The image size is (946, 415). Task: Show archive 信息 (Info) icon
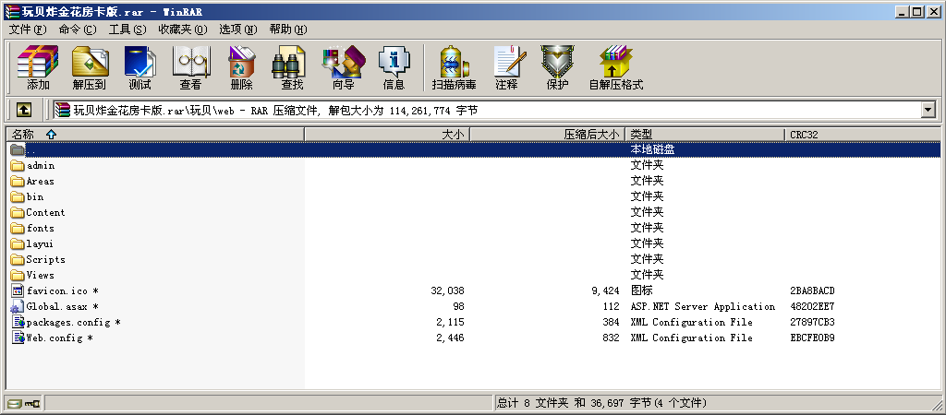point(394,67)
